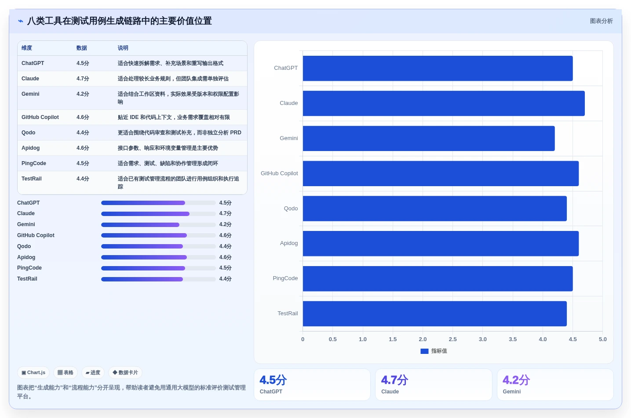The height and width of the screenshot is (418, 631).
Task: Click the 4.2分 value in Gemini table row
Action: click(x=83, y=94)
